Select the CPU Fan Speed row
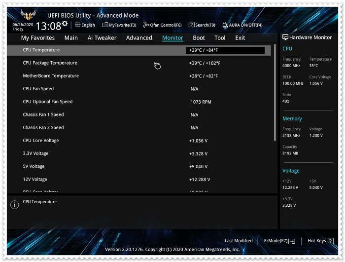Viewport: 345px width, 262px height. (139, 89)
